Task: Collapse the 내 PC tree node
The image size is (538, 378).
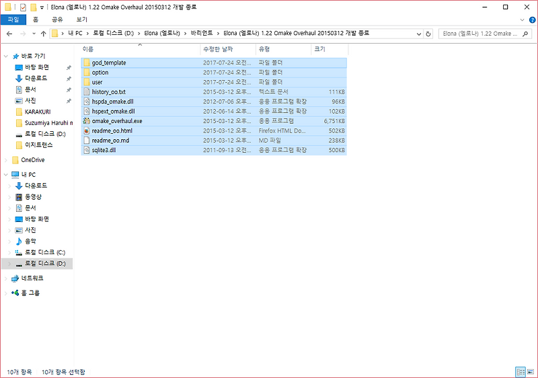Action: (6, 175)
